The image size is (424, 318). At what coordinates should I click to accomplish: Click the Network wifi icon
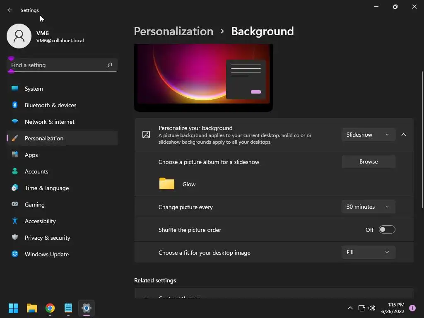pos(15,121)
